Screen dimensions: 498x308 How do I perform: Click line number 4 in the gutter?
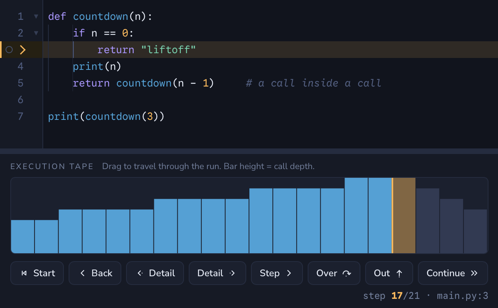(x=21, y=66)
